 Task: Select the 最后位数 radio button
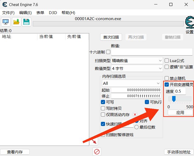137,127
